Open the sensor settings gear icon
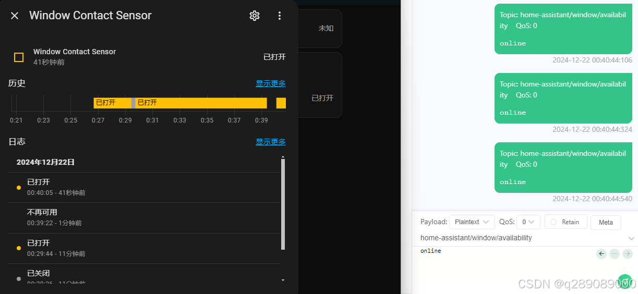The width and height of the screenshot is (638, 294). click(x=255, y=16)
